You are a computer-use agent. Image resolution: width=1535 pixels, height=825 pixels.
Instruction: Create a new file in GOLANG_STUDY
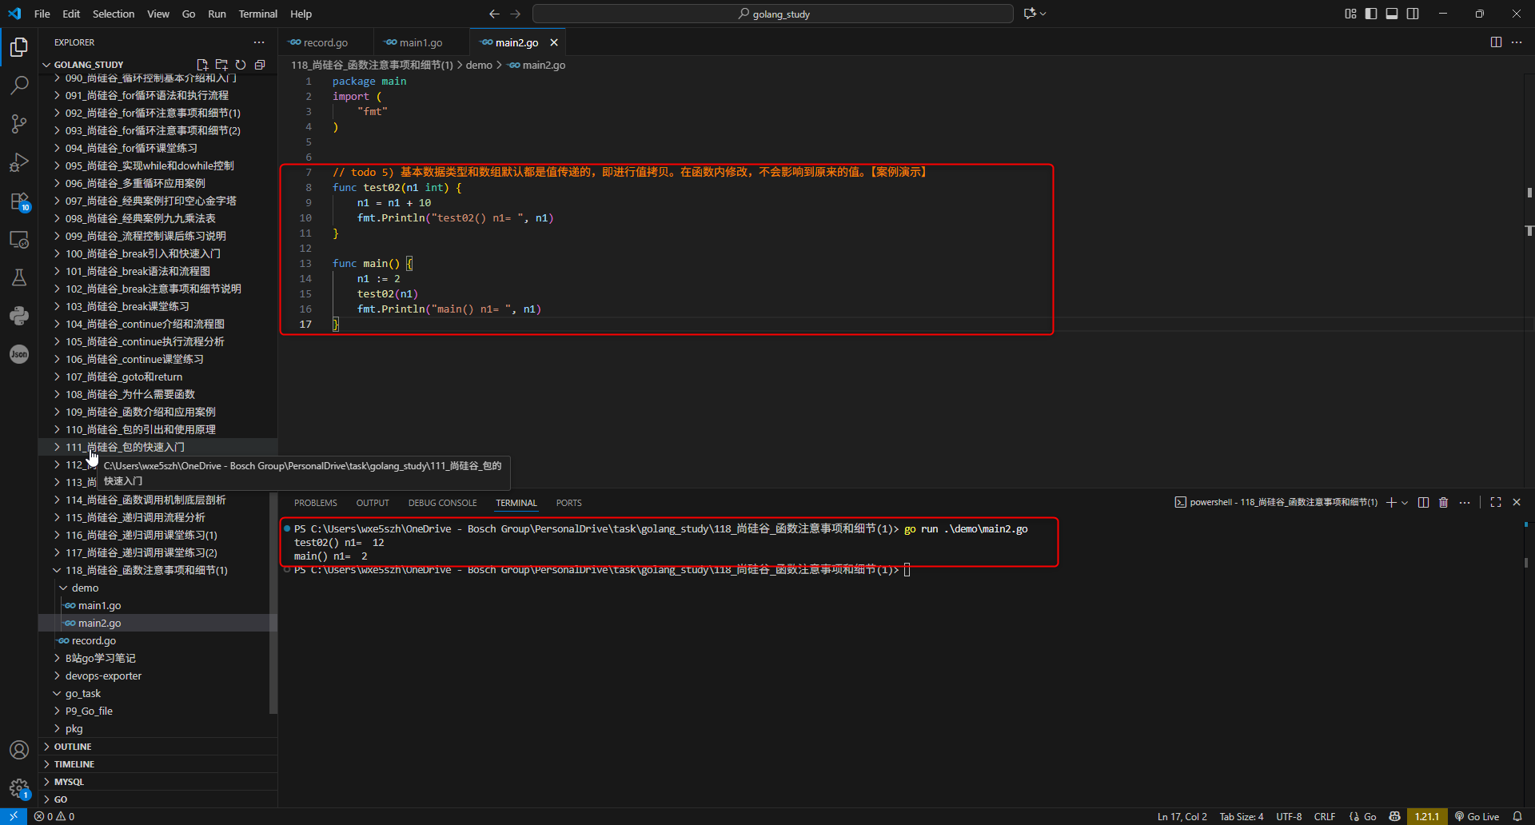click(202, 65)
